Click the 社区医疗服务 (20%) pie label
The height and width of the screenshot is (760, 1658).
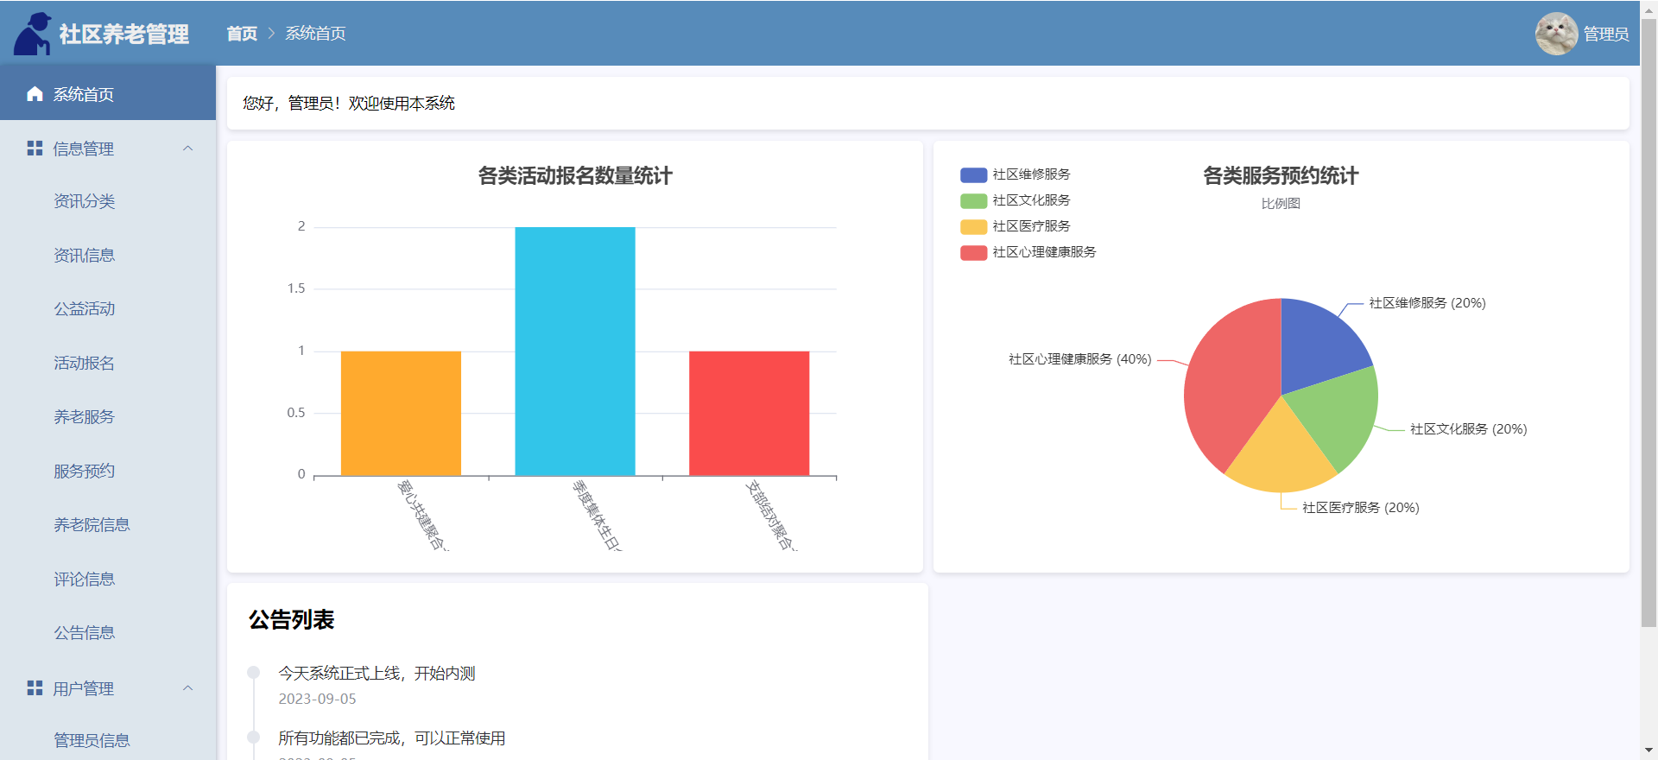pos(1361,508)
